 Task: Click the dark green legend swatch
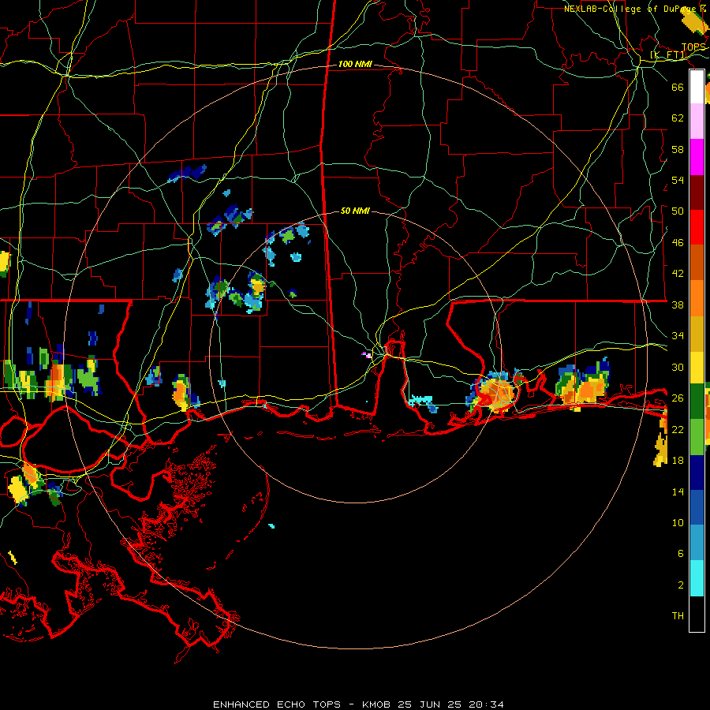pyautogui.click(x=697, y=402)
